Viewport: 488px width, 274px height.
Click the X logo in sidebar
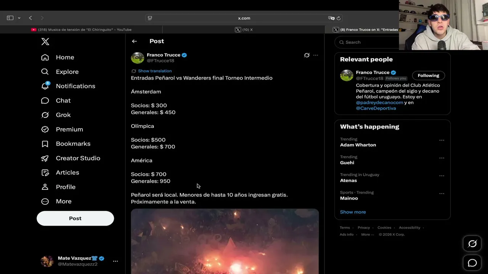coord(45,42)
